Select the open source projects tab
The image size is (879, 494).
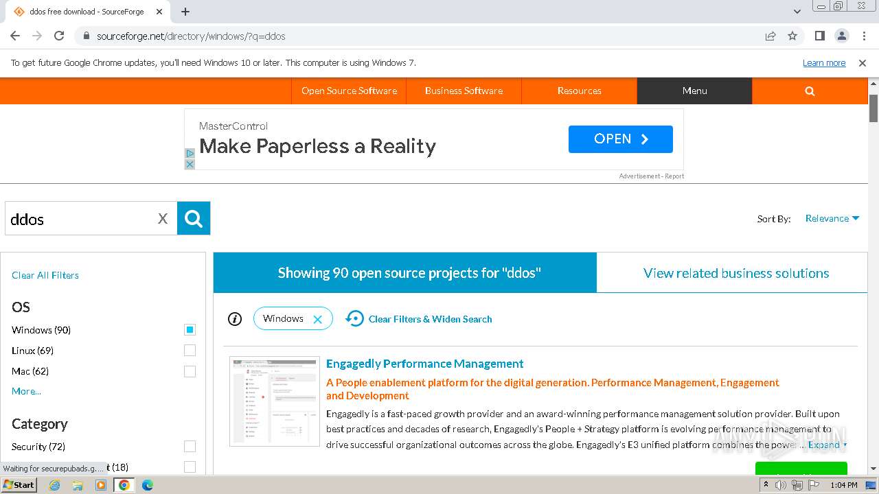click(x=405, y=273)
